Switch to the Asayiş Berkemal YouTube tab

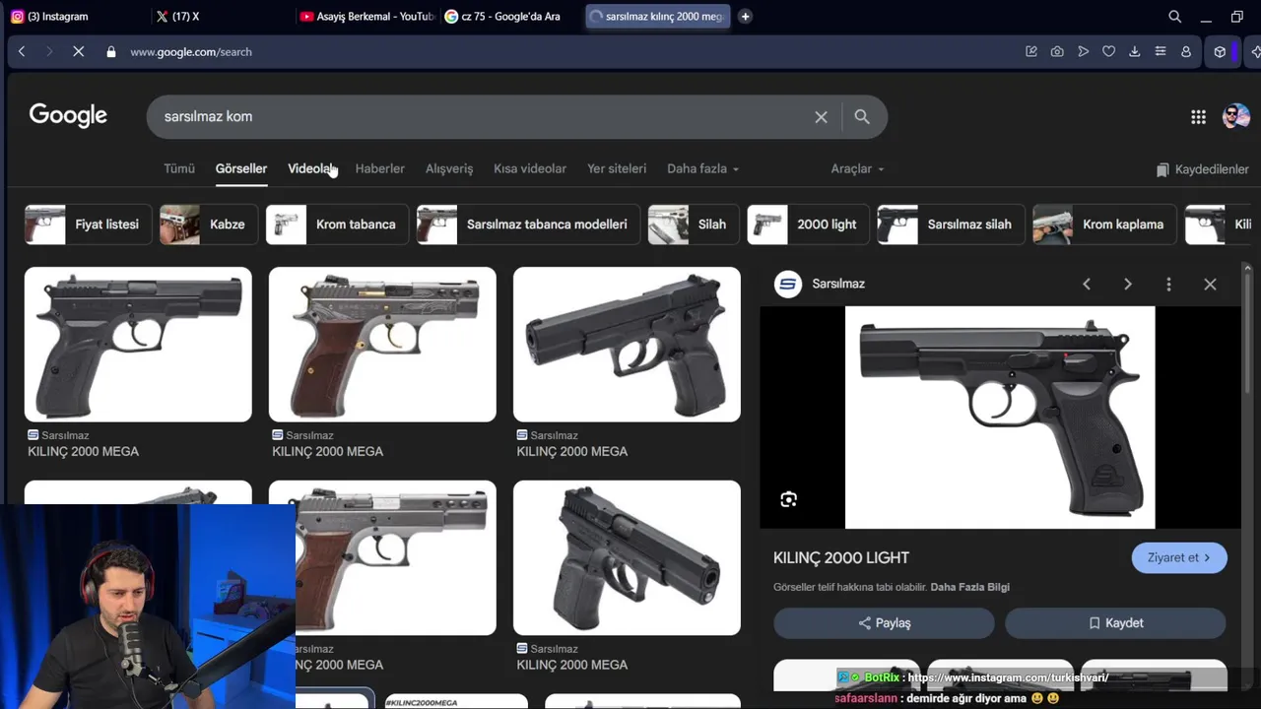pyautogui.click(x=366, y=17)
